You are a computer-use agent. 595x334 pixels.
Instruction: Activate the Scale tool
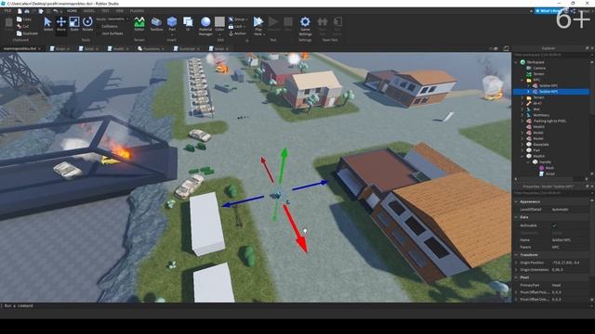[74, 24]
